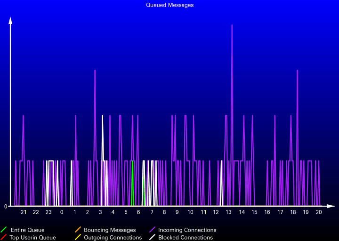Select the Top Userin Queue legend label
The width and height of the screenshot is (339, 241).
[32, 238]
